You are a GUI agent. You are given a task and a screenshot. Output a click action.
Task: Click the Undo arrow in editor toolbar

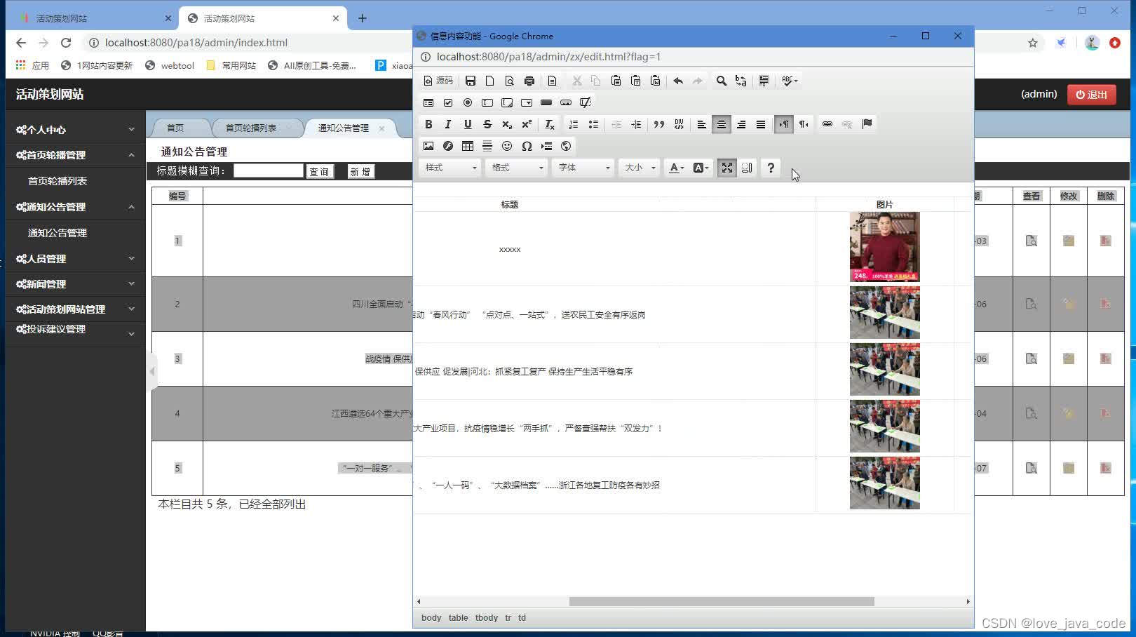click(x=678, y=81)
